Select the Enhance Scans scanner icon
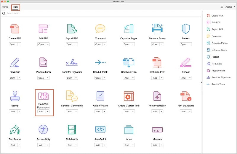237x154 pixels. [157, 29]
